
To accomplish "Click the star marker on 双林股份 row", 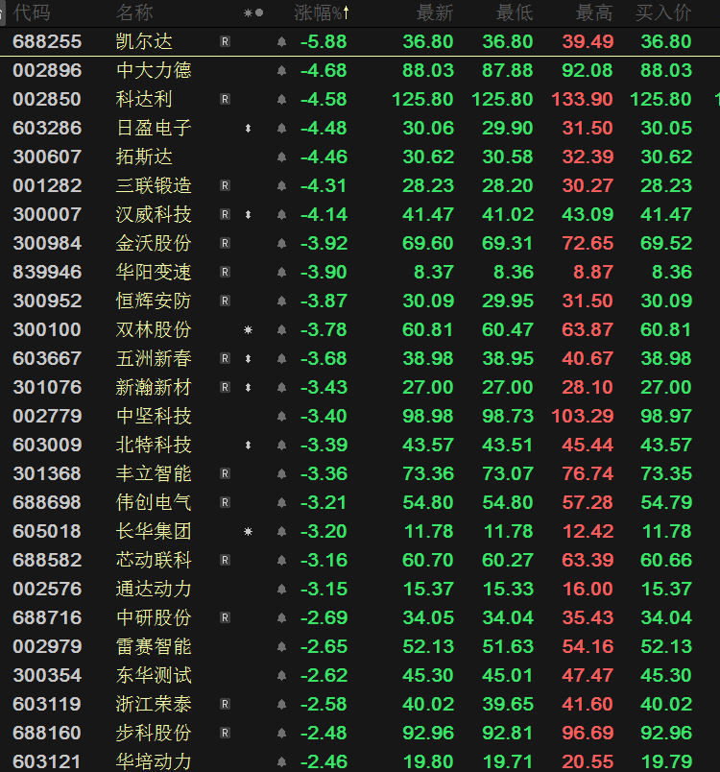I will [248, 330].
